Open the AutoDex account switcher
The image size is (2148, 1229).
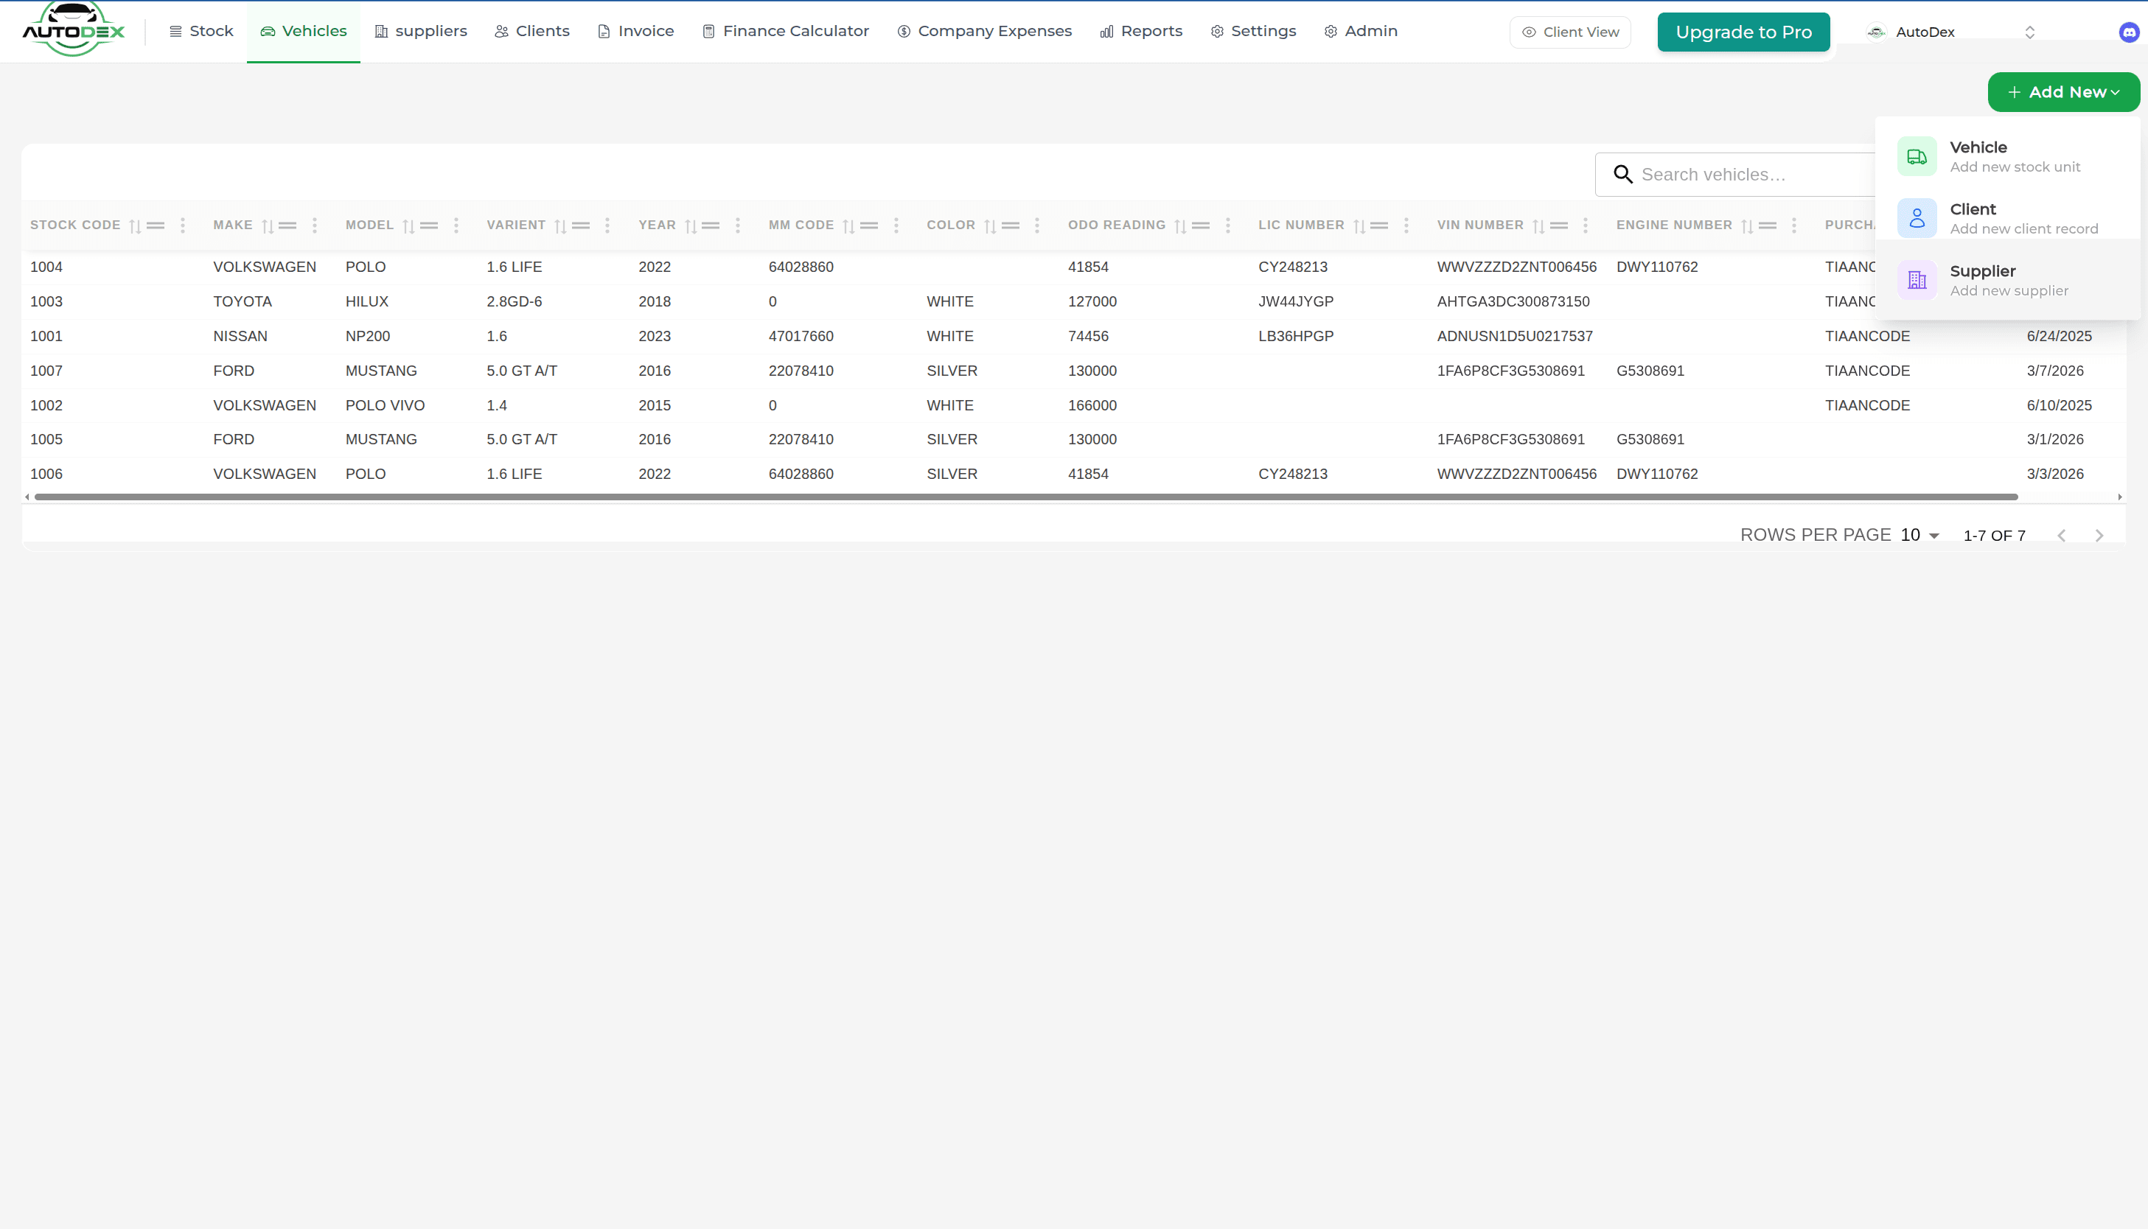click(1950, 32)
